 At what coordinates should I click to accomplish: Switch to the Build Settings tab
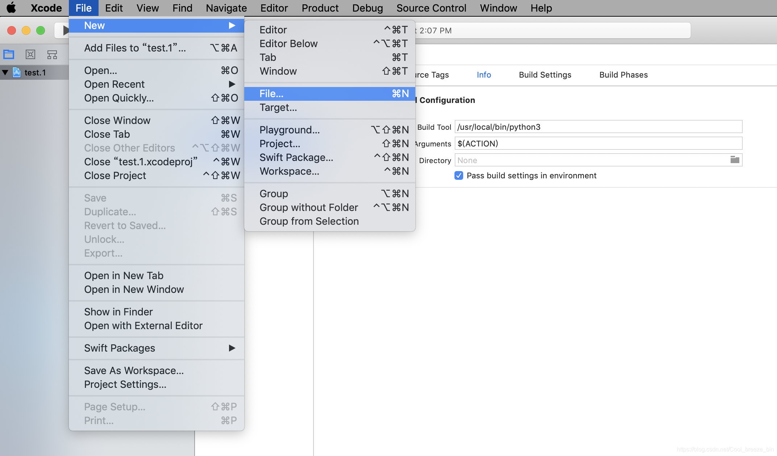(x=545, y=75)
